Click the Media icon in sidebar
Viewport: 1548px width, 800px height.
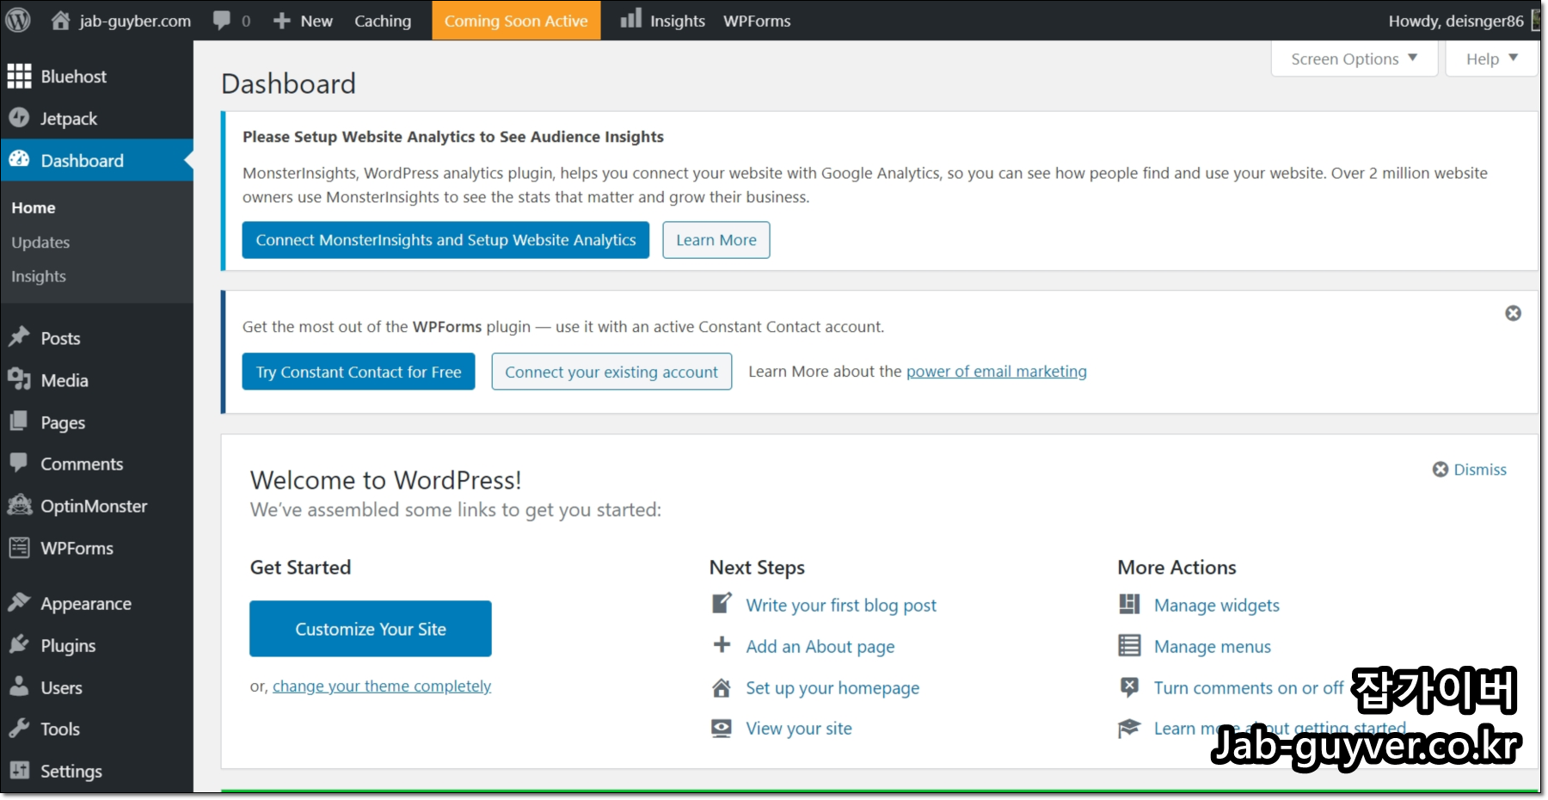(19, 379)
